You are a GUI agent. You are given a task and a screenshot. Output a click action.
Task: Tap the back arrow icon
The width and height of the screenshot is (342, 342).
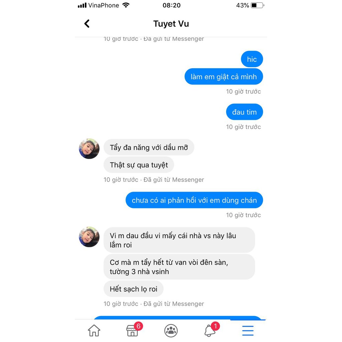[87, 24]
